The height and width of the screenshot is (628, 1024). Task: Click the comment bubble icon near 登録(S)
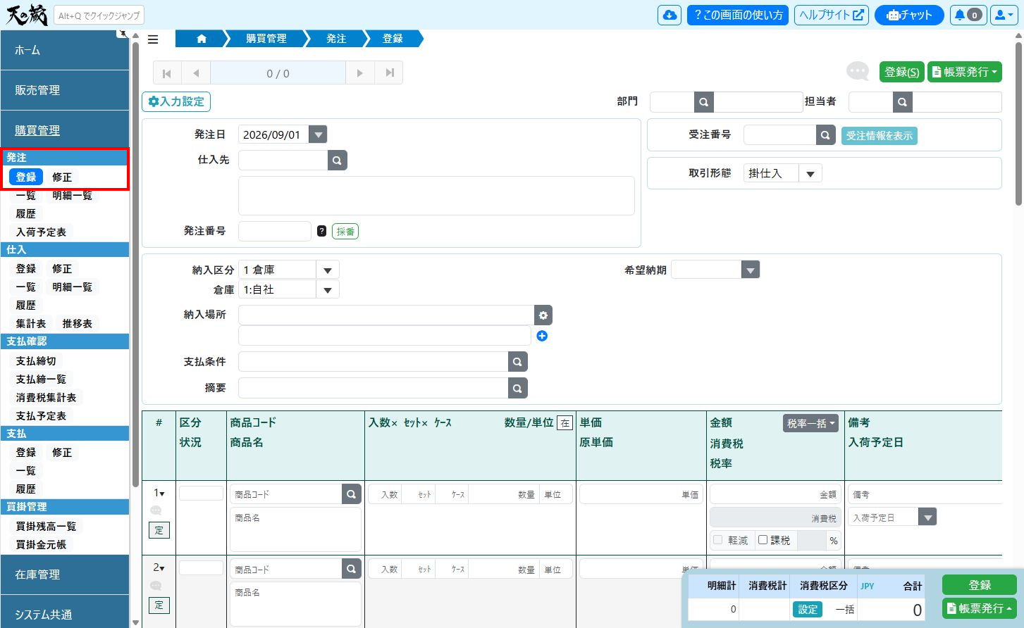[858, 71]
